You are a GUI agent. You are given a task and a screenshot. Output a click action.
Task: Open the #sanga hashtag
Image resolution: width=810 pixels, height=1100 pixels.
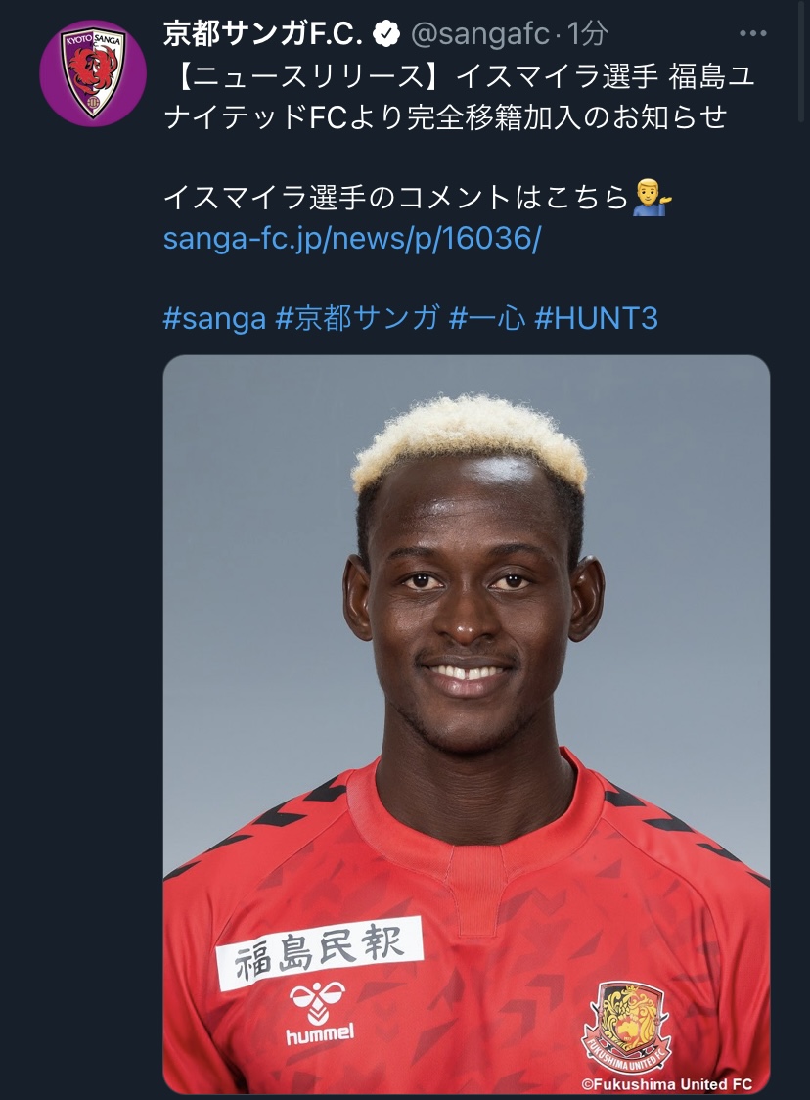pyautogui.click(x=214, y=318)
